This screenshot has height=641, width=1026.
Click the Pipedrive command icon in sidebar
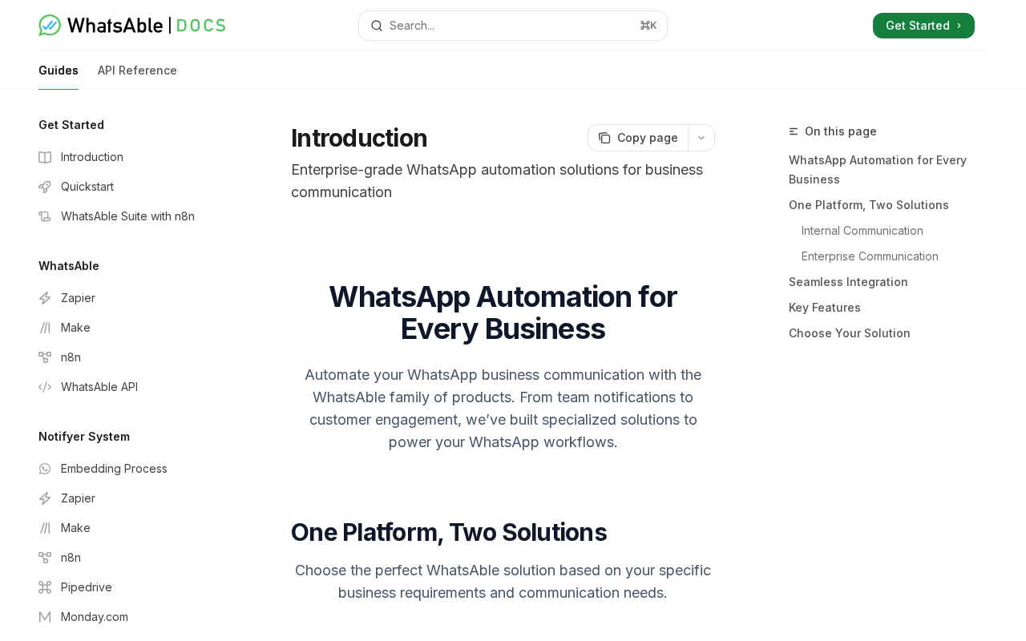click(x=45, y=587)
